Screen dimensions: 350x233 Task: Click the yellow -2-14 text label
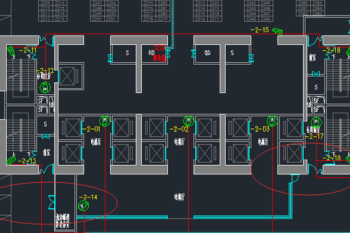[x=88, y=197]
